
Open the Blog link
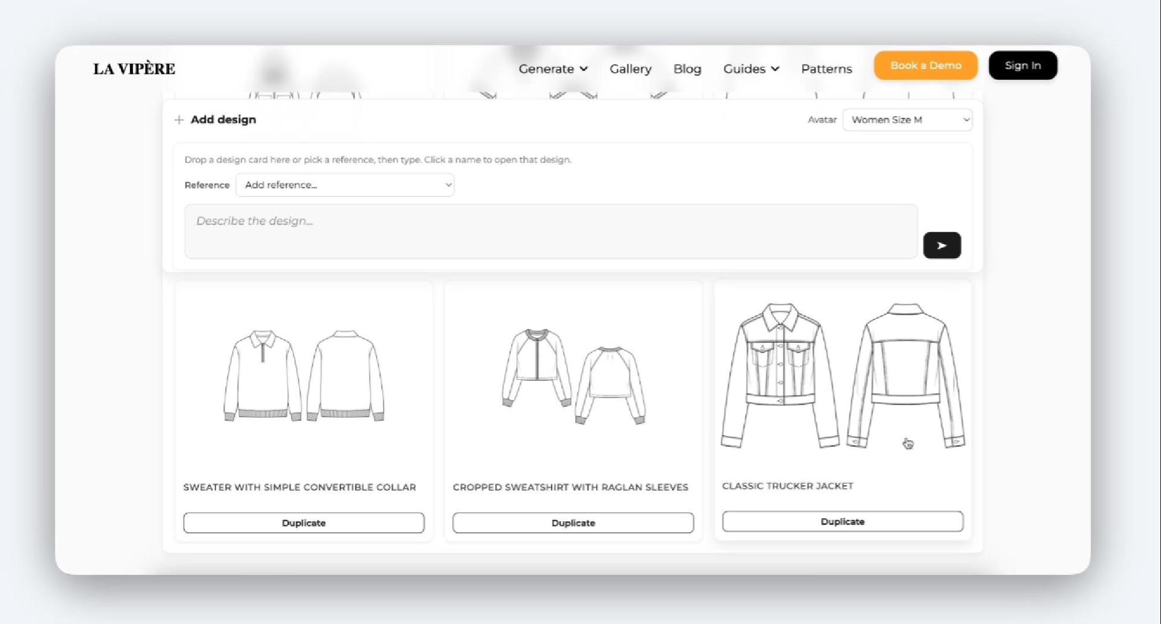[687, 69]
